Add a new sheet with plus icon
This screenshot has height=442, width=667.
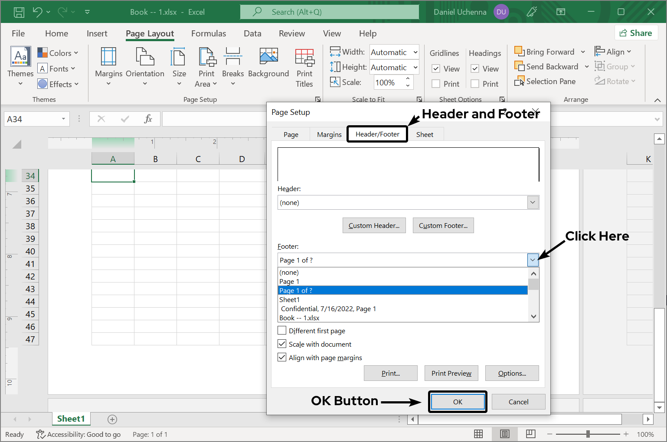click(112, 419)
